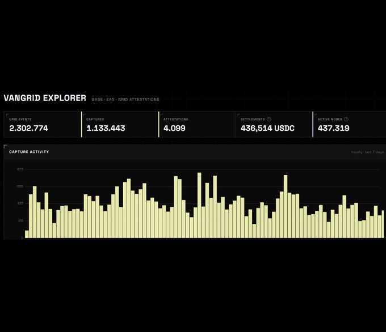
Task: Click the 1255 y-axis label
Action: tap(20, 186)
